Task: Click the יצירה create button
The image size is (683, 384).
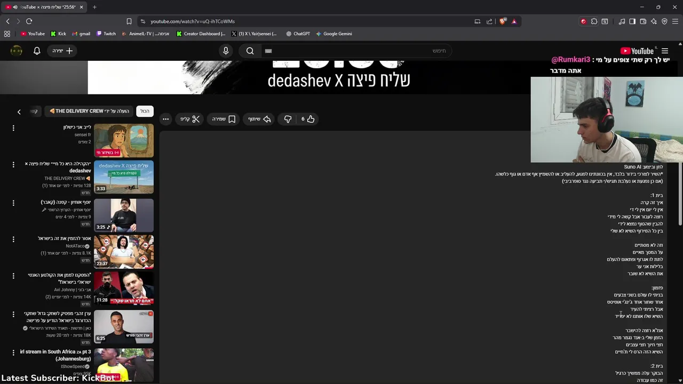Action: (x=62, y=51)
